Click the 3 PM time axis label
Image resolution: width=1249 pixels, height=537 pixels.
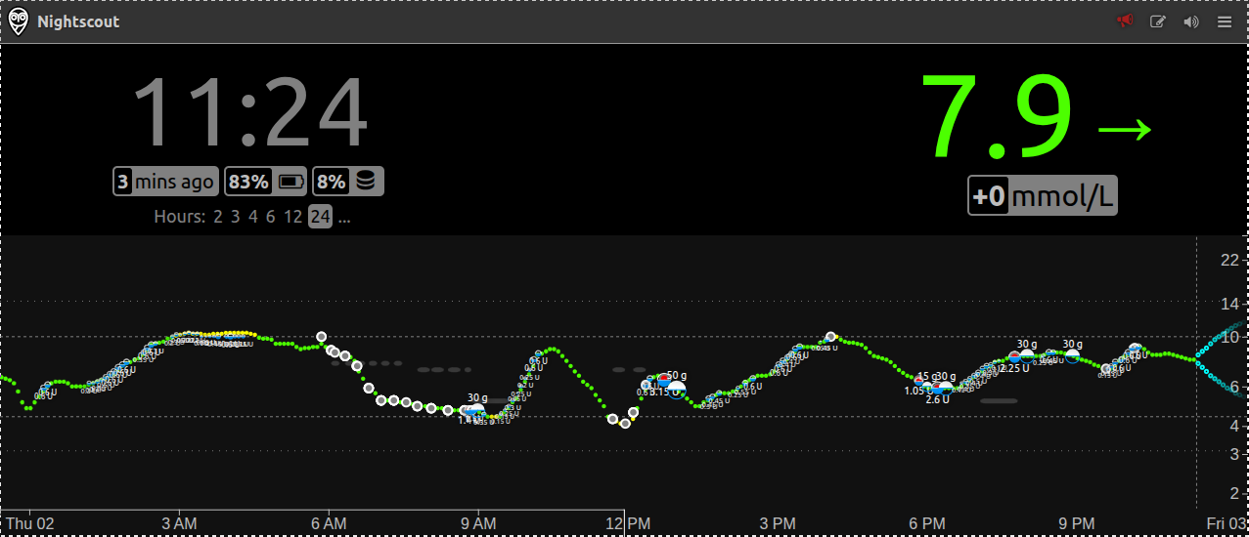tap(778, 524)
